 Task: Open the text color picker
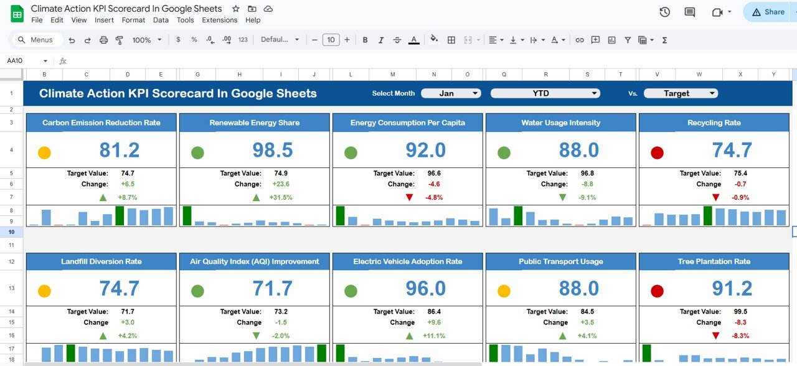pyautogui.click(x=413, y=39)
